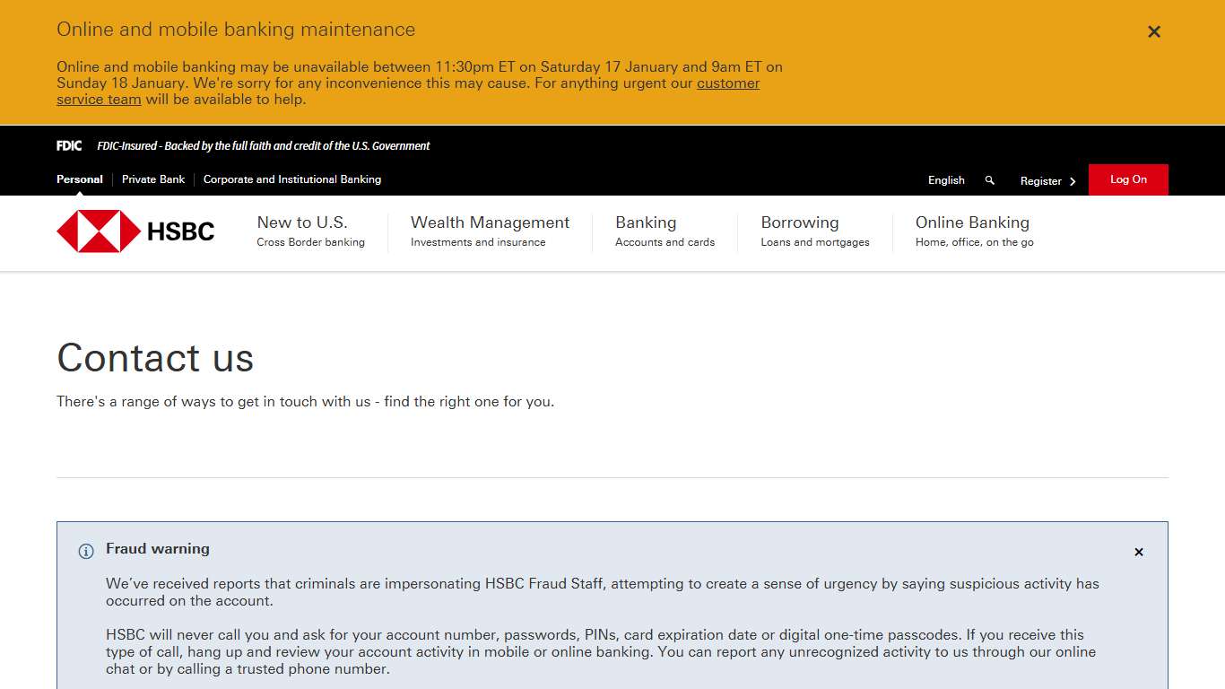
Task: Switch to the Private Bank section
Action: (x=152, y=179)
